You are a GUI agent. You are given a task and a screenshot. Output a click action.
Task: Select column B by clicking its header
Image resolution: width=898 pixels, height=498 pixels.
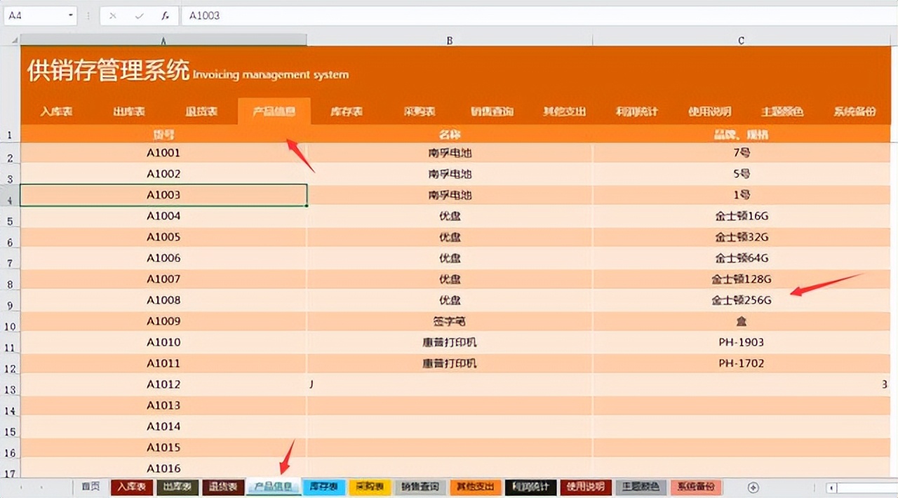449,40
